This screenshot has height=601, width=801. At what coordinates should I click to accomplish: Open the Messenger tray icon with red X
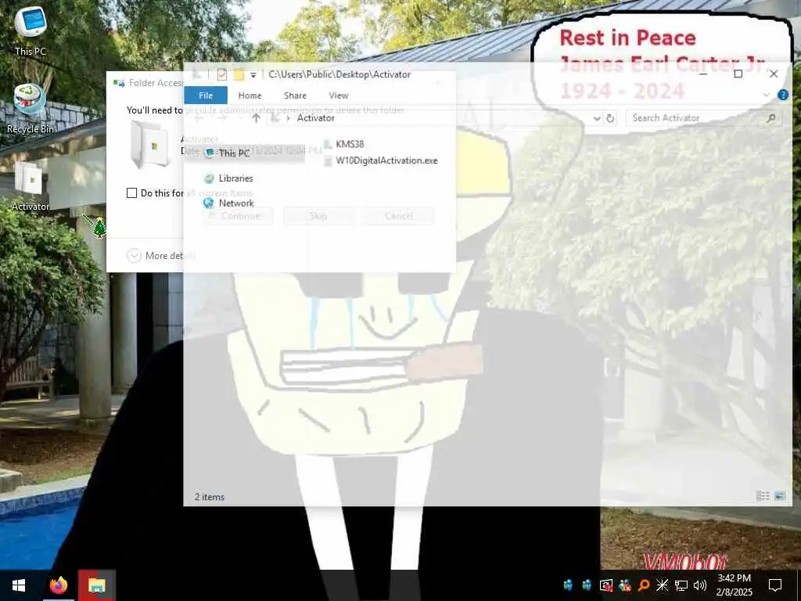(x=625, y=585)
